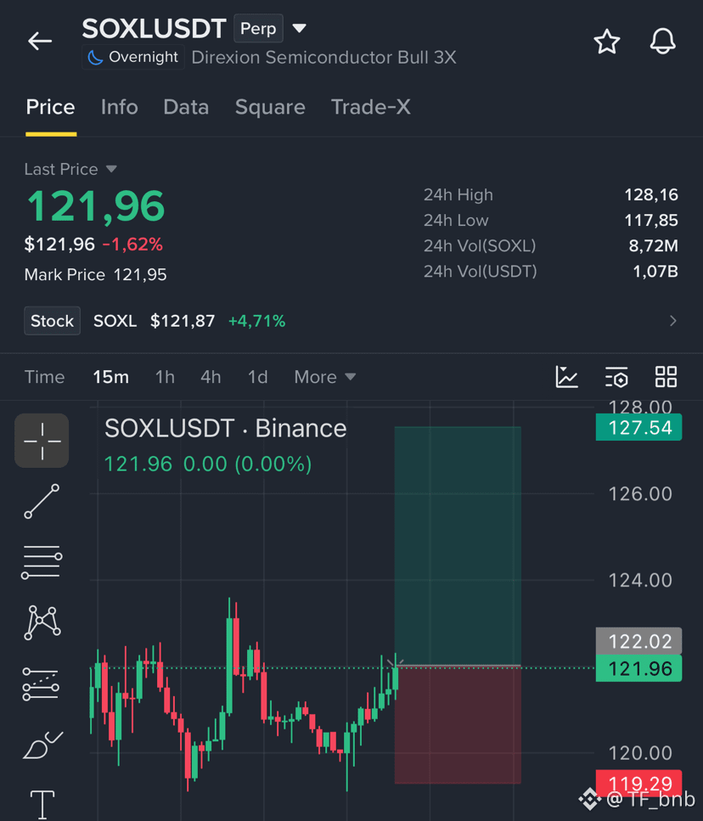Tap the SOXLUSDT · Binance chart title

(226, 428)
